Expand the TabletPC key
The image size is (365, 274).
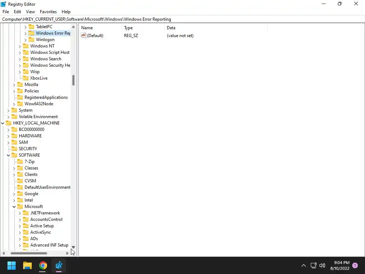tap(25, 27)
